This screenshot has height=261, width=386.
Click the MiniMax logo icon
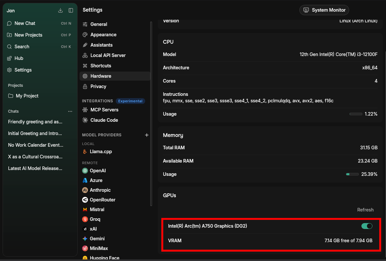coord(85,248)
